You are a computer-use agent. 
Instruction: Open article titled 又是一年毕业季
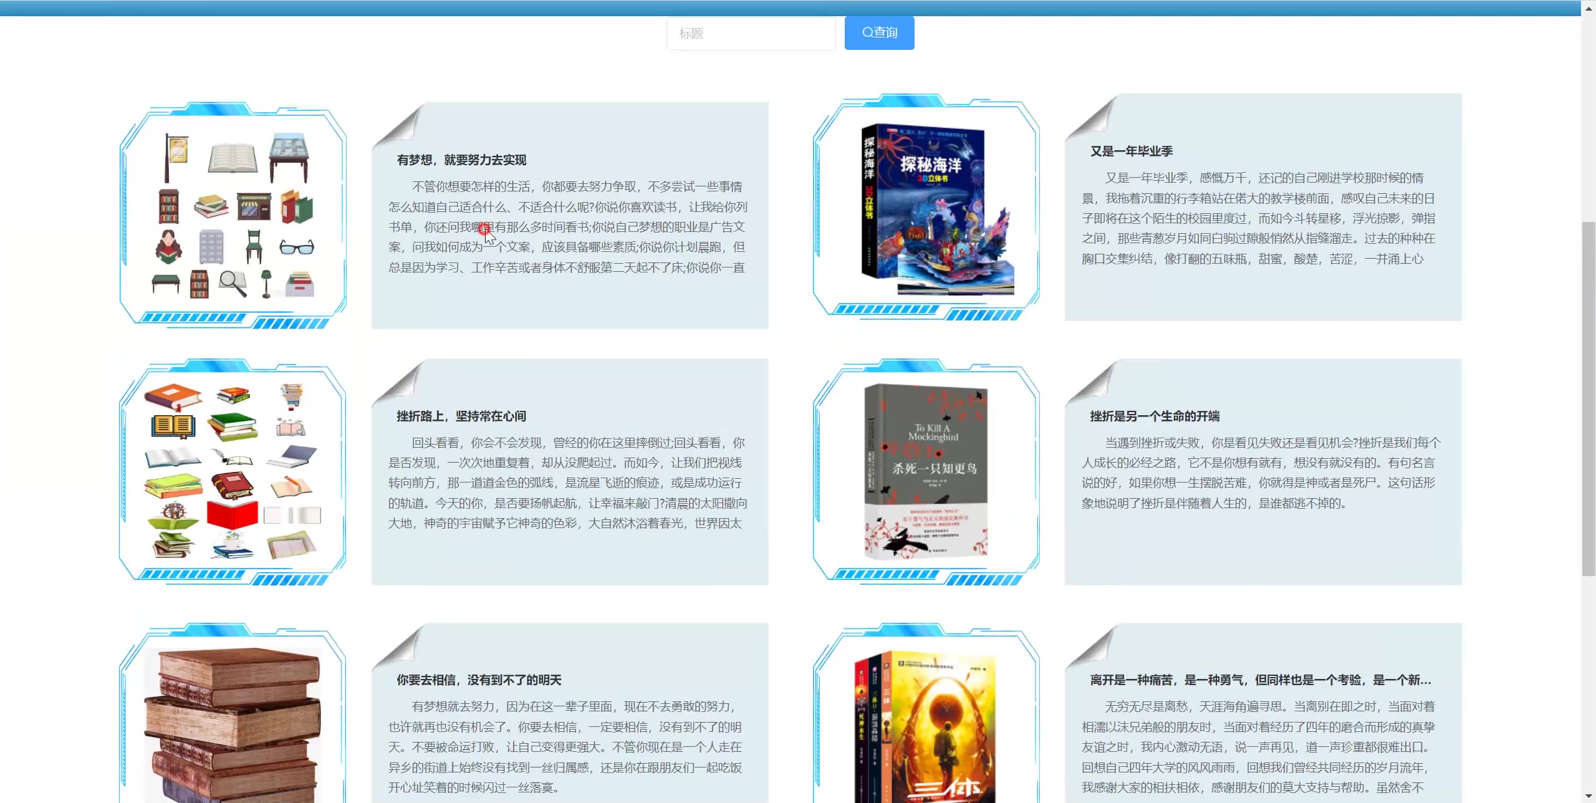1131,151
